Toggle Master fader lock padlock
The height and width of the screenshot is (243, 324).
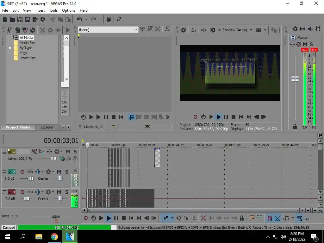[295, 126]
